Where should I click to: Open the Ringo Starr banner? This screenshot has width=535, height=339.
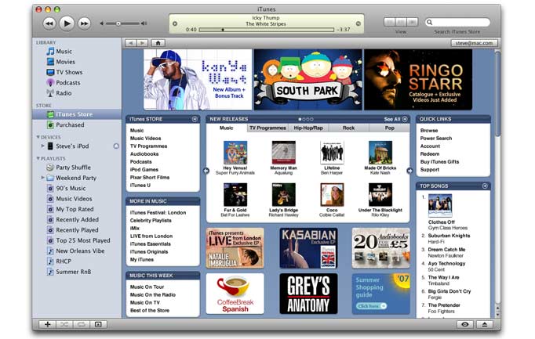(x=418, y=80)
